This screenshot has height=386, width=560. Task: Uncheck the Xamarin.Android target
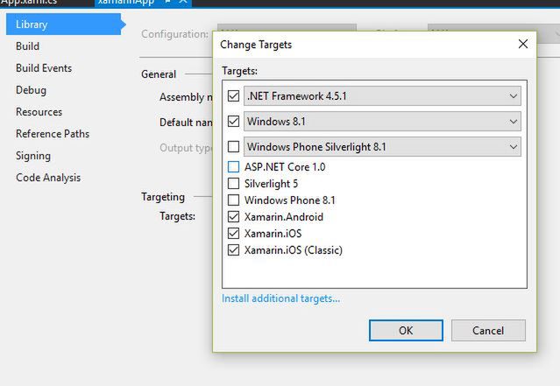click(x=234, y=216)
